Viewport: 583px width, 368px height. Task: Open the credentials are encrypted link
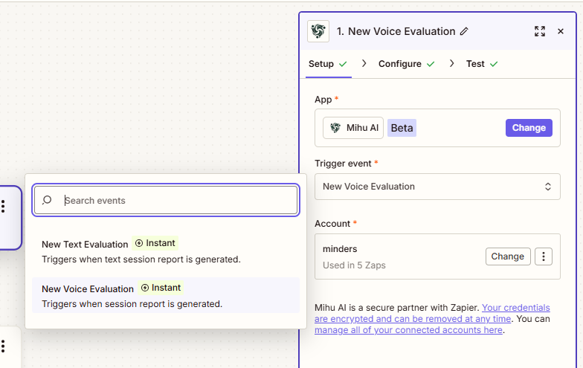432,314
